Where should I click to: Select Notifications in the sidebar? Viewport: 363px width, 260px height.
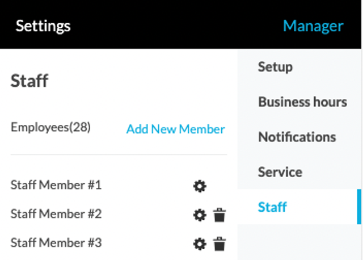pyautogui.click(x=297, y=137)
